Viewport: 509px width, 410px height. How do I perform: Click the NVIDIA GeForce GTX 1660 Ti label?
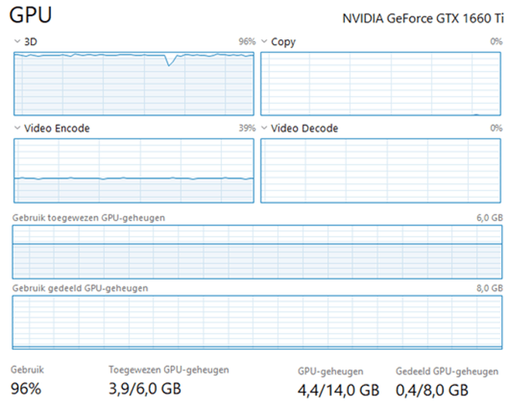pos(422,19)
